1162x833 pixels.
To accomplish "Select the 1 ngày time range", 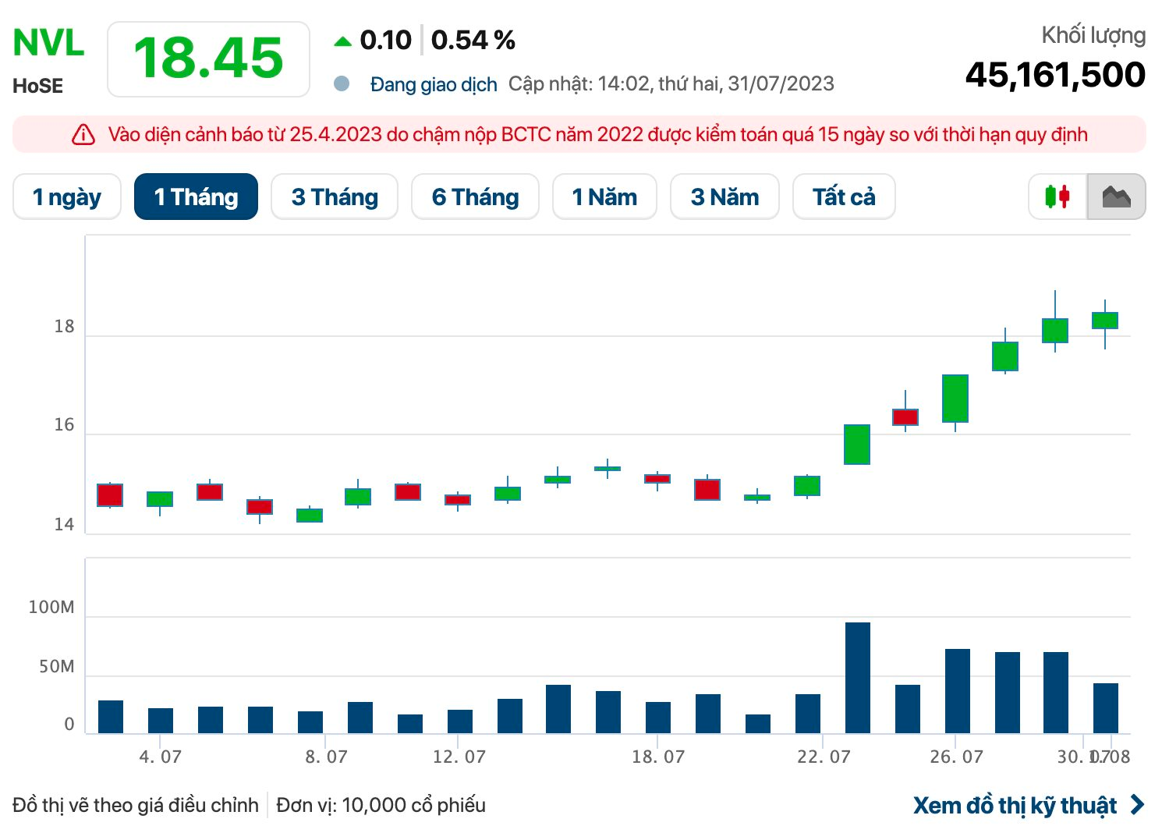I will (x=67, y=197).
